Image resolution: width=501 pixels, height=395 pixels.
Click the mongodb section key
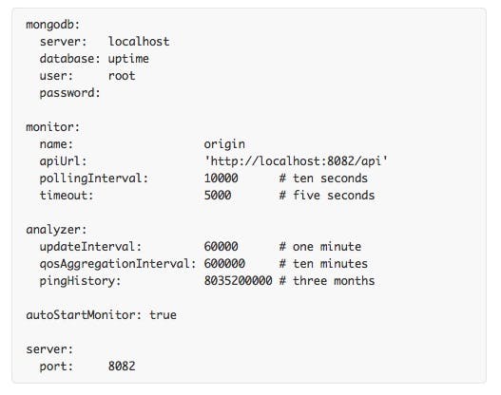pyautogui.click(x=52, y=25)
